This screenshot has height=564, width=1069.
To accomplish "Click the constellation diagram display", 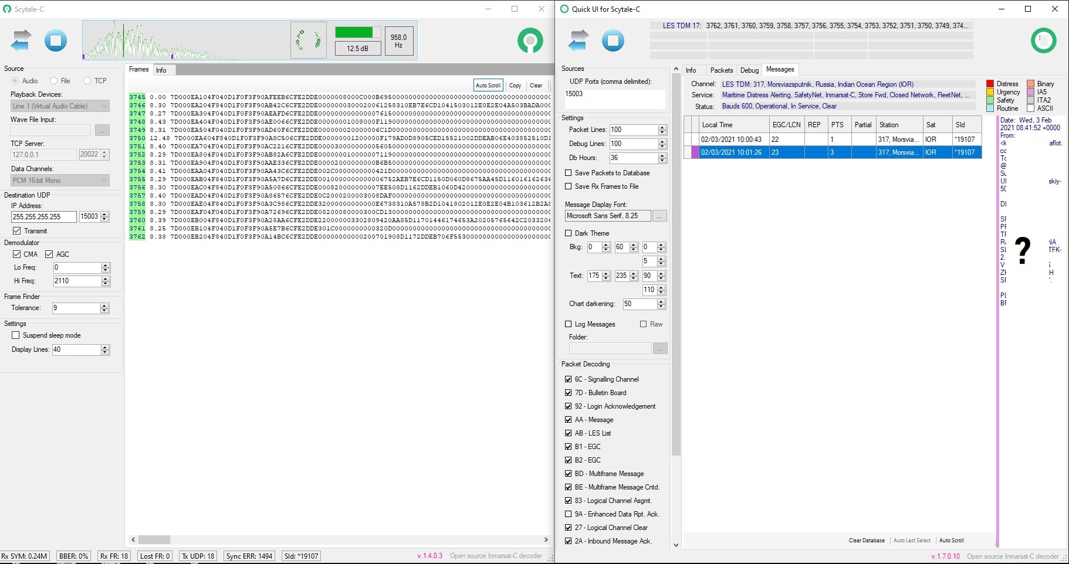I will click(309, 39).
